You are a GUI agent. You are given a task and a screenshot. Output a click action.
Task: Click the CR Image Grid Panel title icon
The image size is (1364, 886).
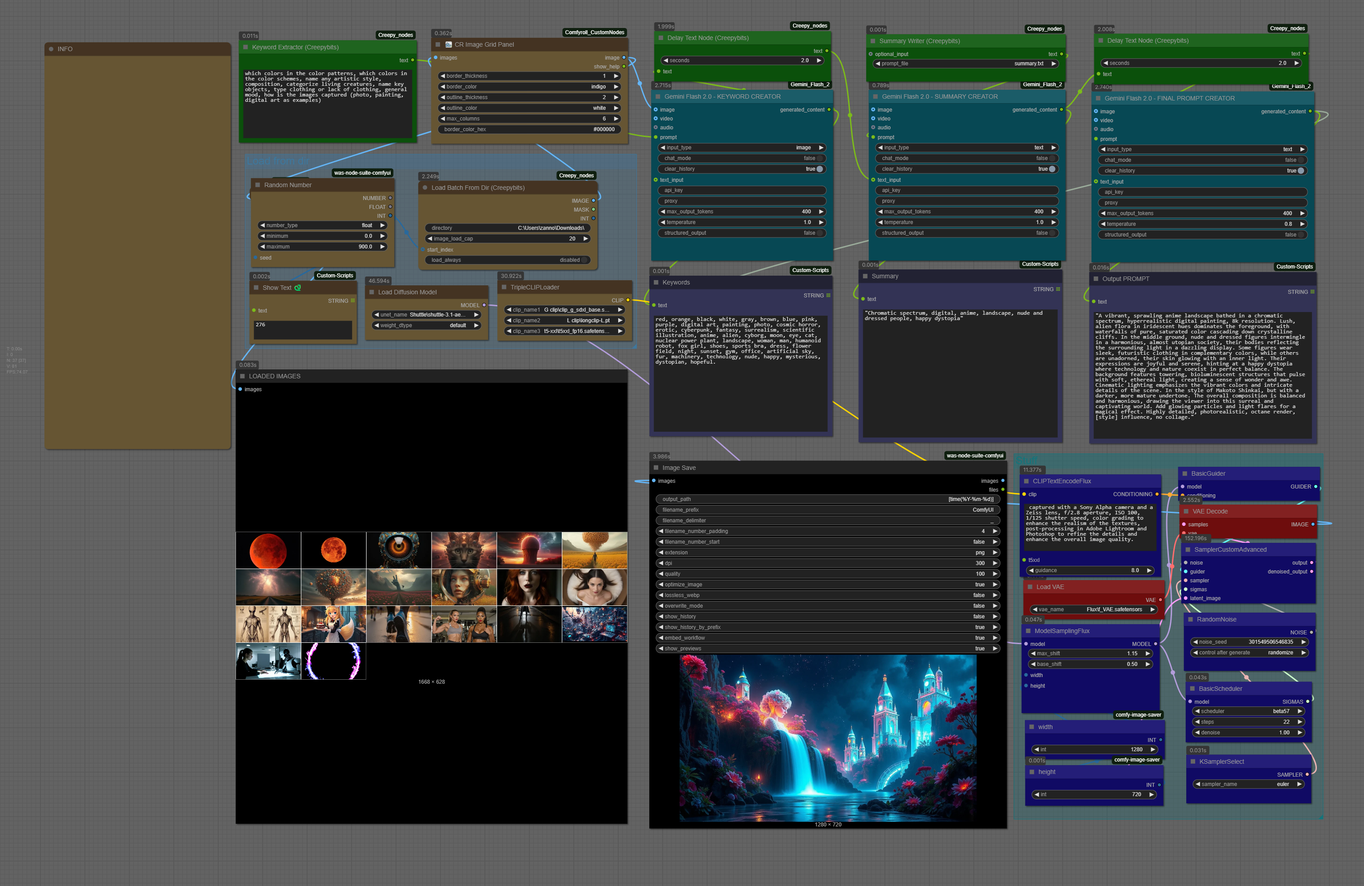click(448, 45)
